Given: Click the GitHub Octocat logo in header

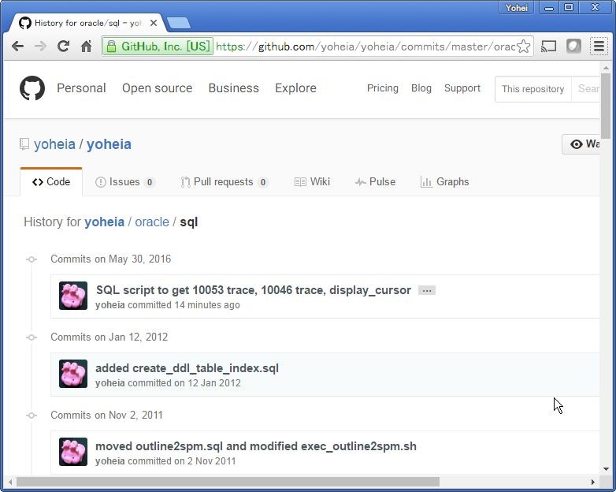Looking at the screenshot, I should (x=32, y=88).
